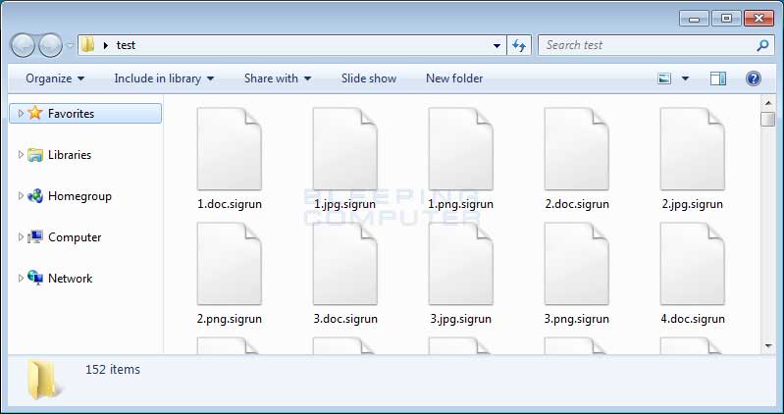Open the view options dropdown arrow
Screen dimensions: 784x414
click(685, 78)
